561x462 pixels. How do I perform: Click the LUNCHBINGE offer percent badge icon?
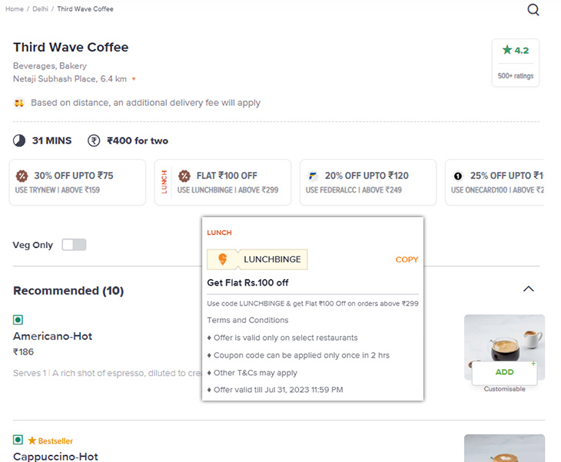tap(184, 176)
